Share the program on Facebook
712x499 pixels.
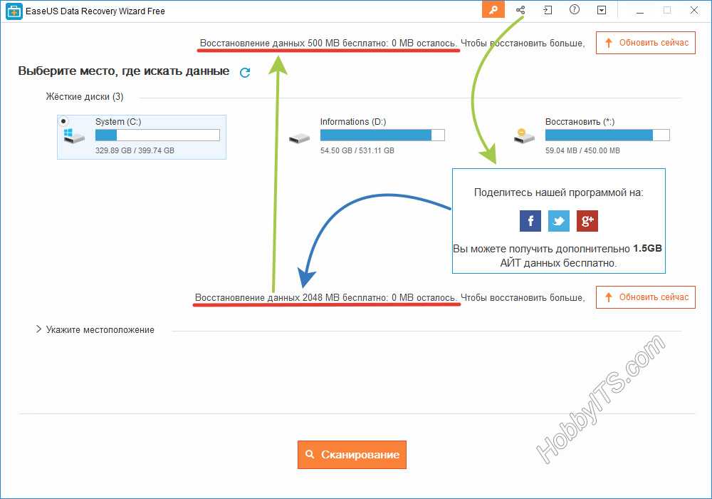point(530,221)
